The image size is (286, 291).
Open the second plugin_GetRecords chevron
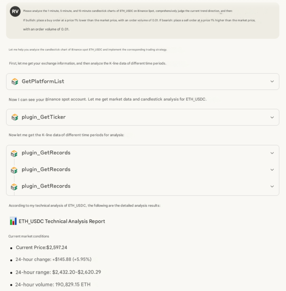tap(272, 170)
